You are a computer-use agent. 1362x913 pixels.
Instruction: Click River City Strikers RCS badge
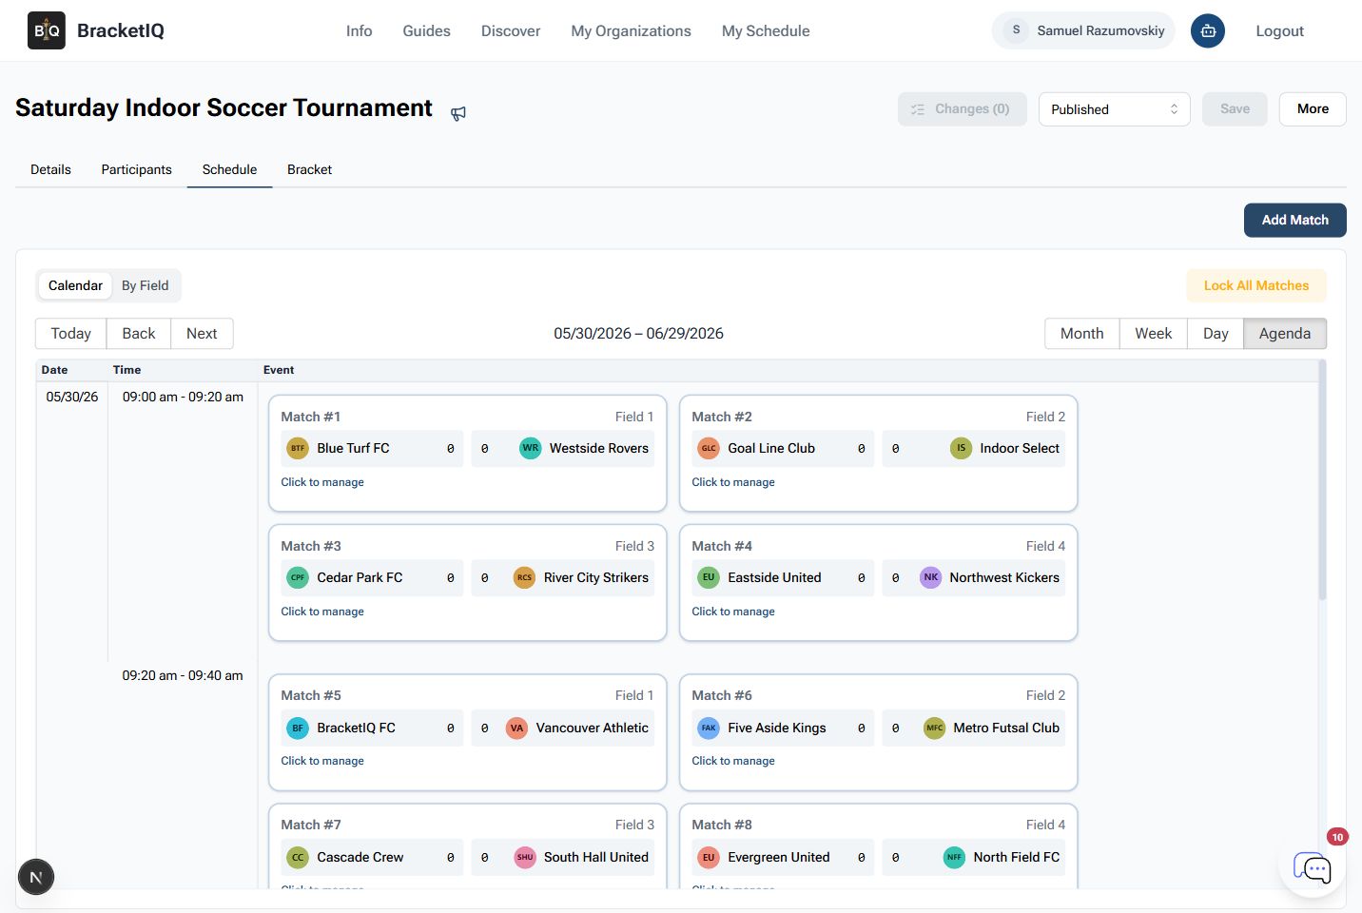[525, 577]
